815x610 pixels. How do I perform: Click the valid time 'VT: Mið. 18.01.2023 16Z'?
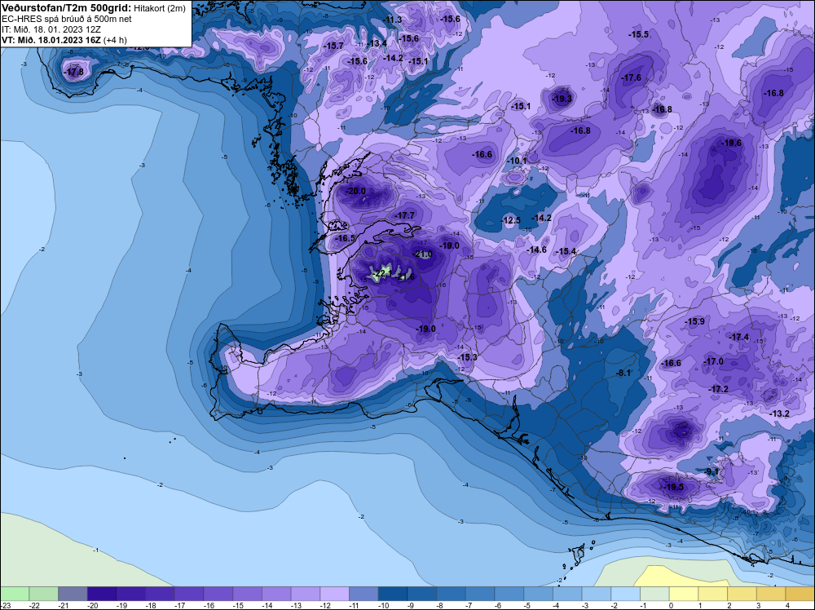[x=51, y=40]
